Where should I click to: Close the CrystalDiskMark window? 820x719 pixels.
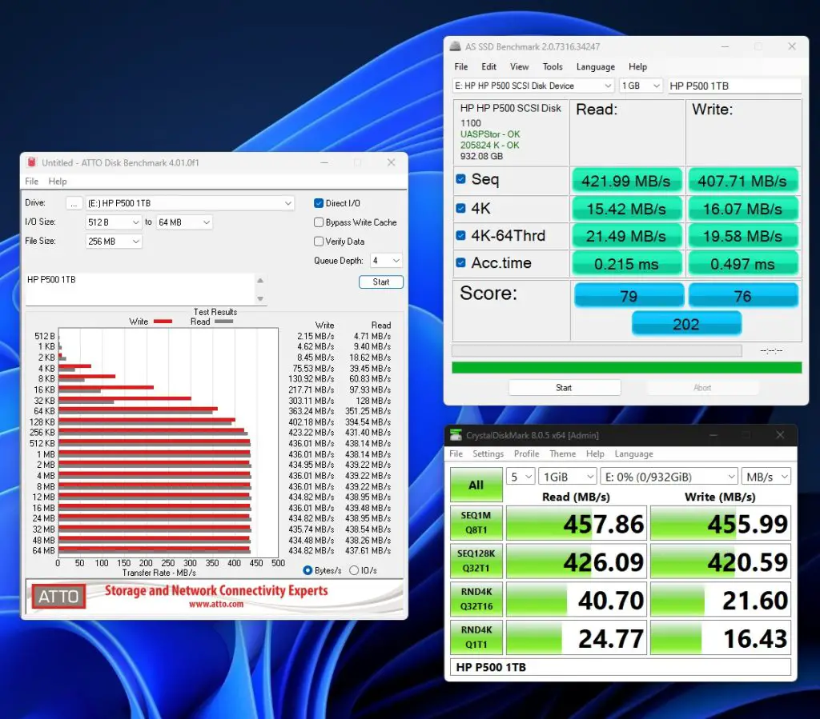(780, 435)
